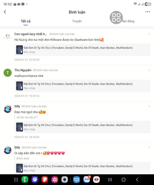Image resolution: width=154 pixels, height=185 pixels.
Task: Open the pink flower Gallery app
Action: click(x=55, y=180)
